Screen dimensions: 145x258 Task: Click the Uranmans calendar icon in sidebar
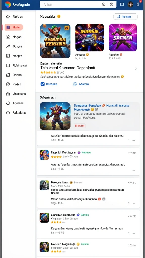[x=8, y=94]
